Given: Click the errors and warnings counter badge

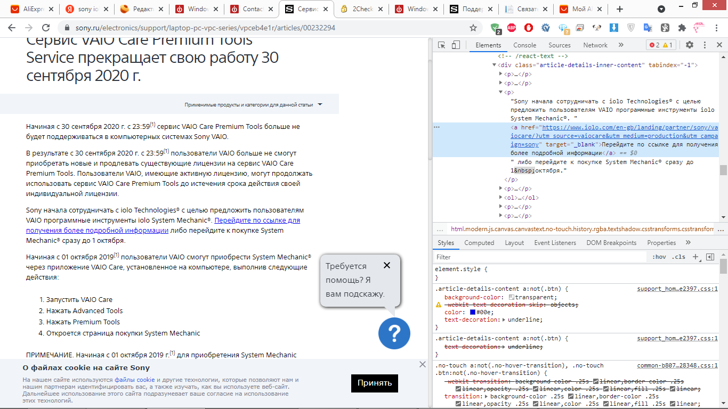Looking at the screenshot, I should point(661,45).
